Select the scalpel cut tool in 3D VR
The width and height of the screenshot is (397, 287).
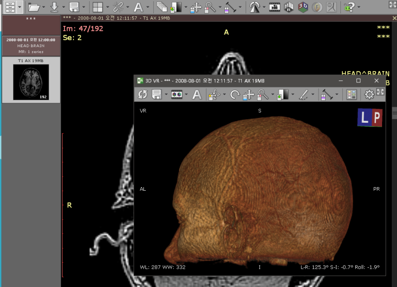point(304,94)
